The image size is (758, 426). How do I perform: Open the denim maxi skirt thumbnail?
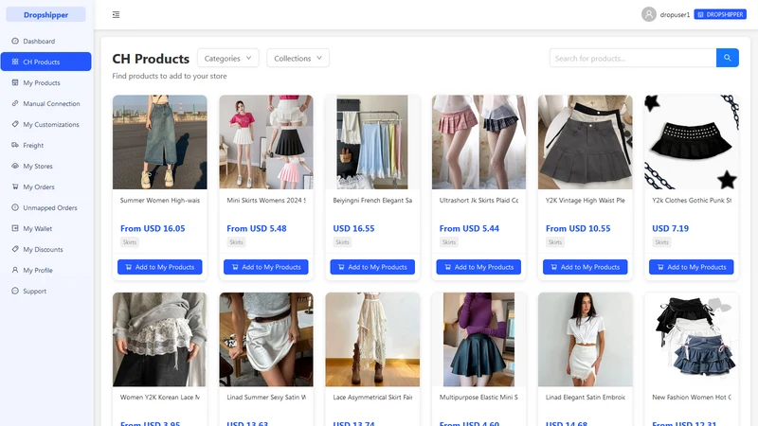[159, 142]
